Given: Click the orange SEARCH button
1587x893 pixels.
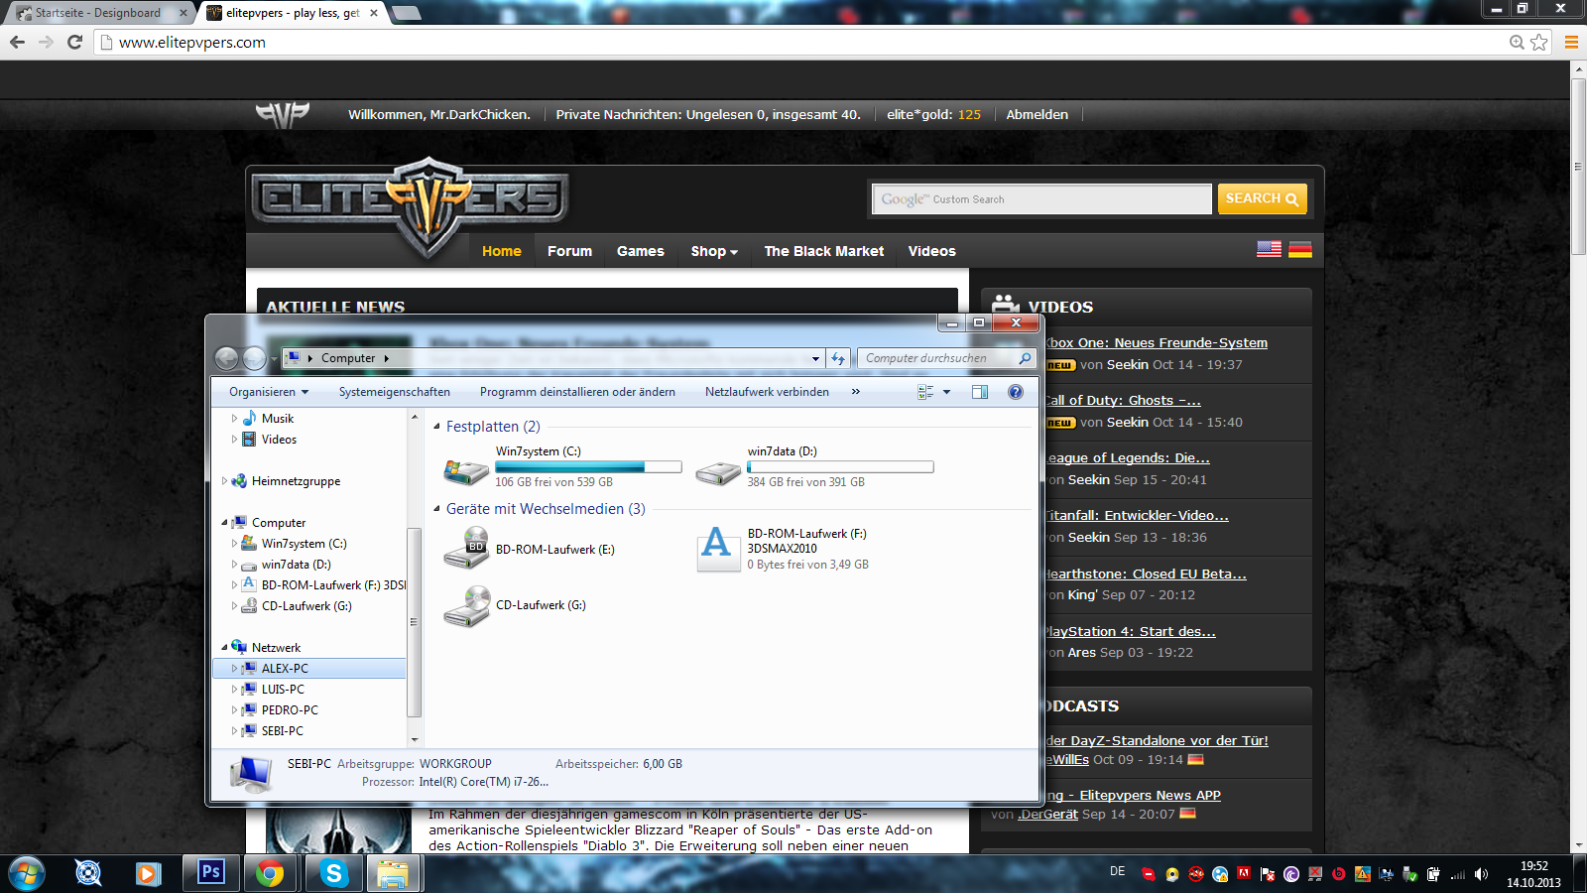Looking at the screenshot, I should click(x=1262, y=198).
